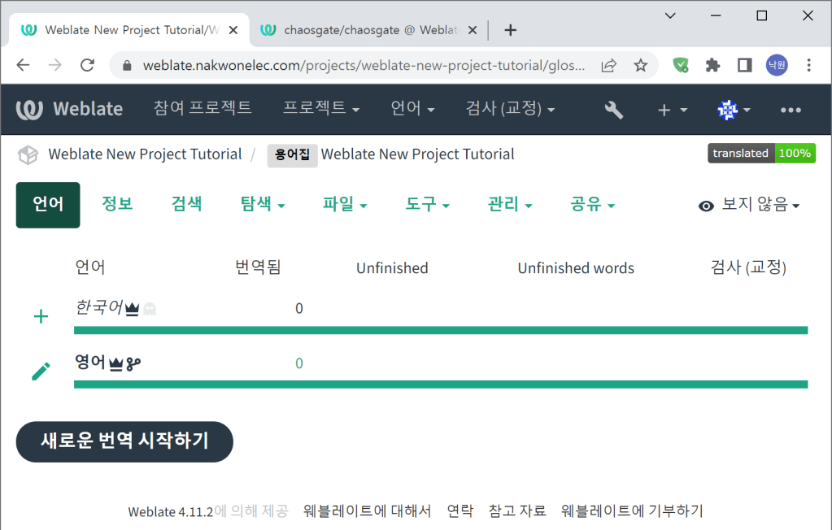Click the translated 100% status badge
This screenshot has width=832, height=530.
click(761, 153)
